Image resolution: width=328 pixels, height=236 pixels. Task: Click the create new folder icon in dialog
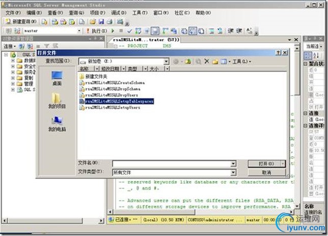pyautogui.click(x=215, y=62)
